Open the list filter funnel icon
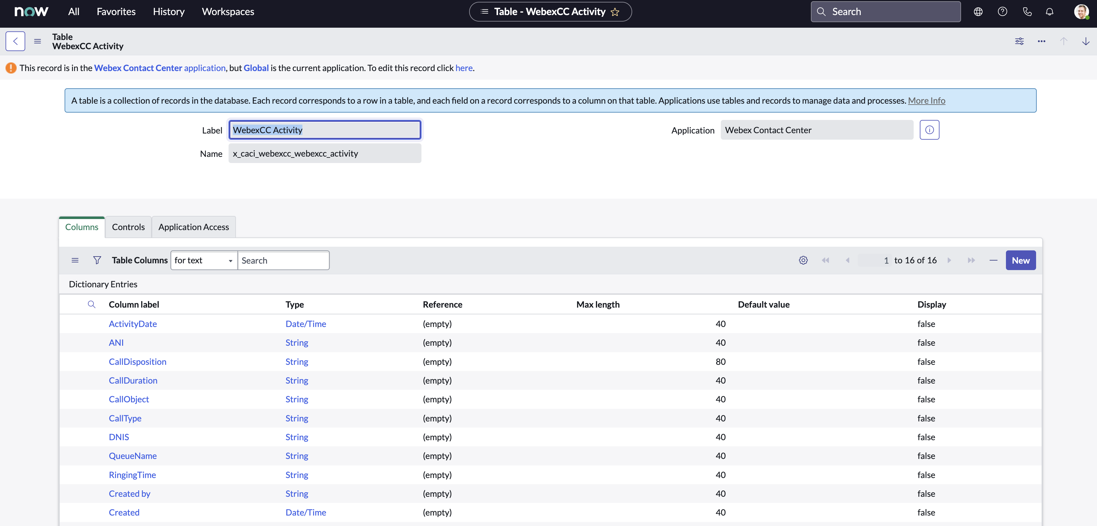Viewport: 1097px width, 526px height. point(97,260)
